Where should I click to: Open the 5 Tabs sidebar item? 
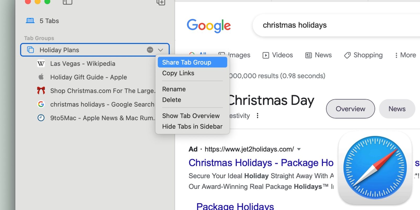click(49, 21)
